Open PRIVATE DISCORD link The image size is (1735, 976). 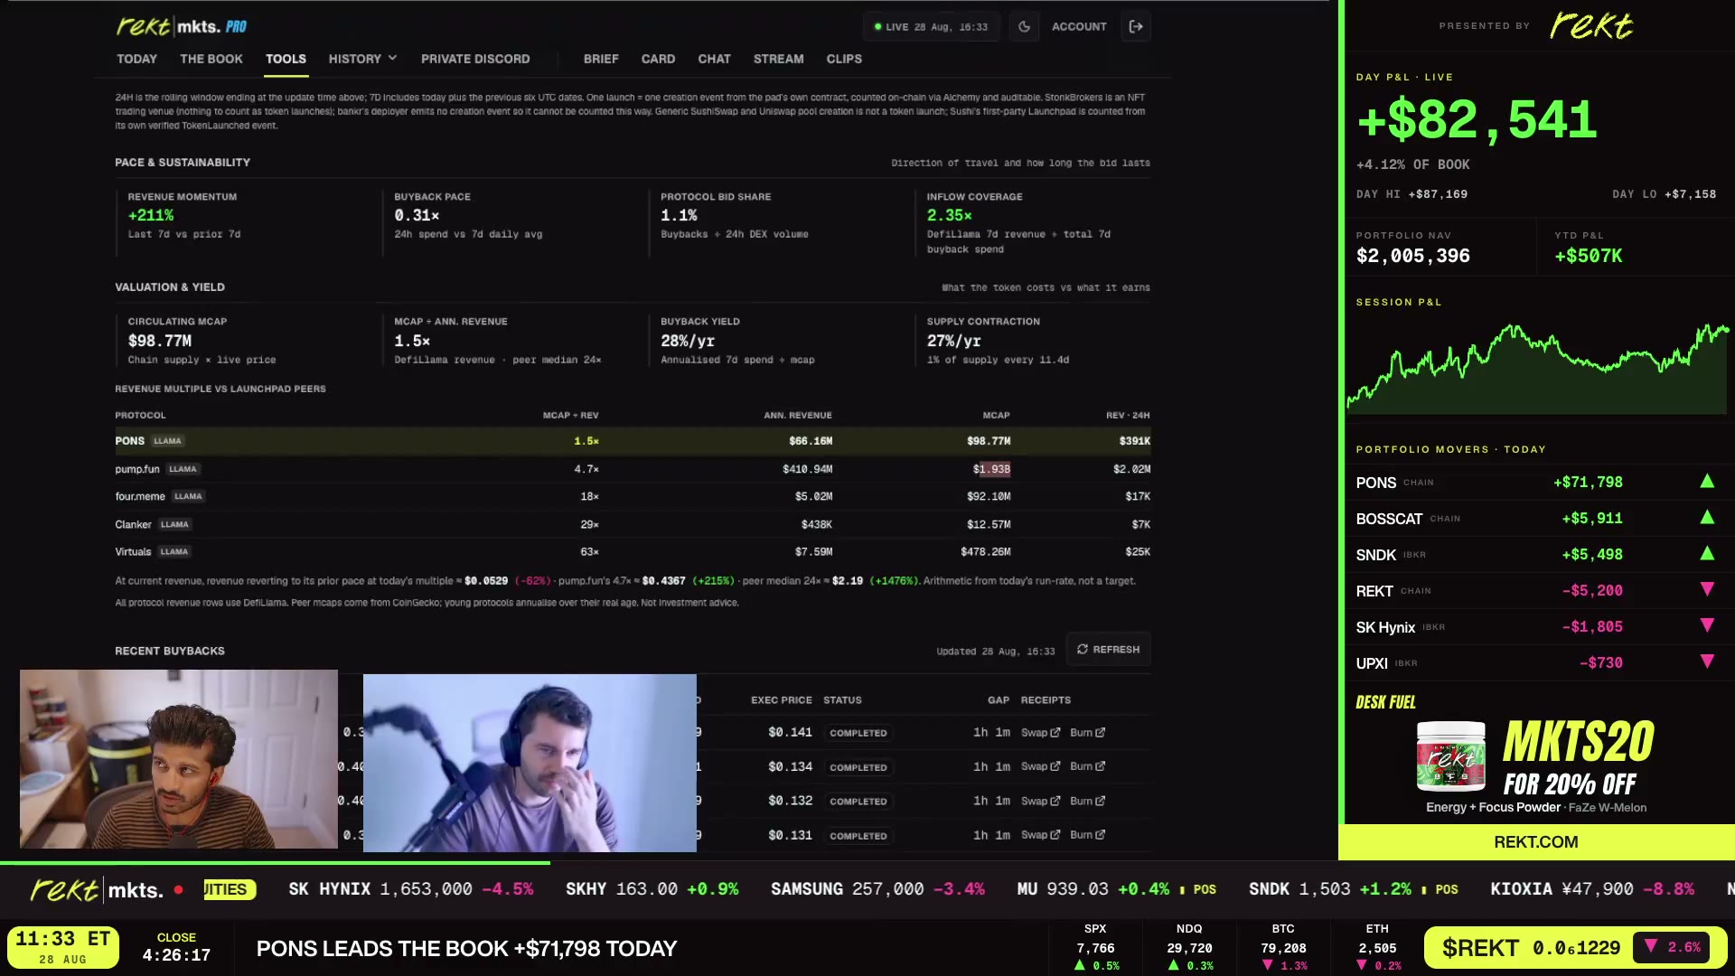[x=475, y=59]
